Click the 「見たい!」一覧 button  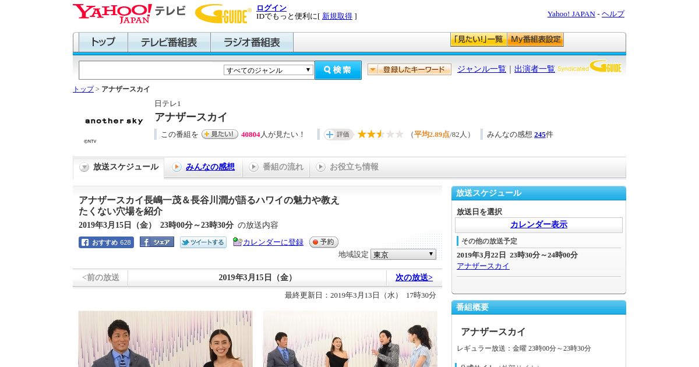tap(478, 40)
